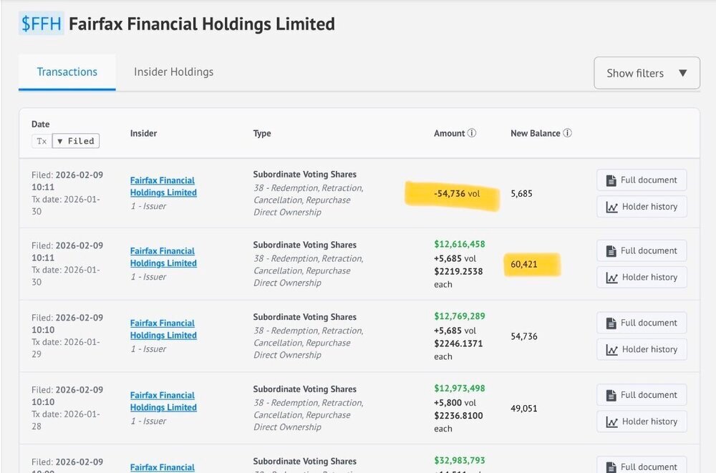This screenshot has height=473, width=716.
Task: Click document icon in the 49,051 balance row
Action: (x=611, y=396)
